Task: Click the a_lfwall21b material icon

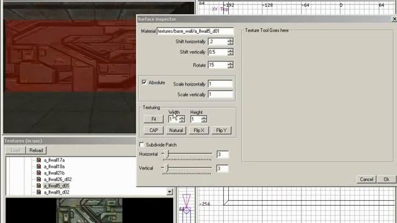Action: (x=38, y=173)
